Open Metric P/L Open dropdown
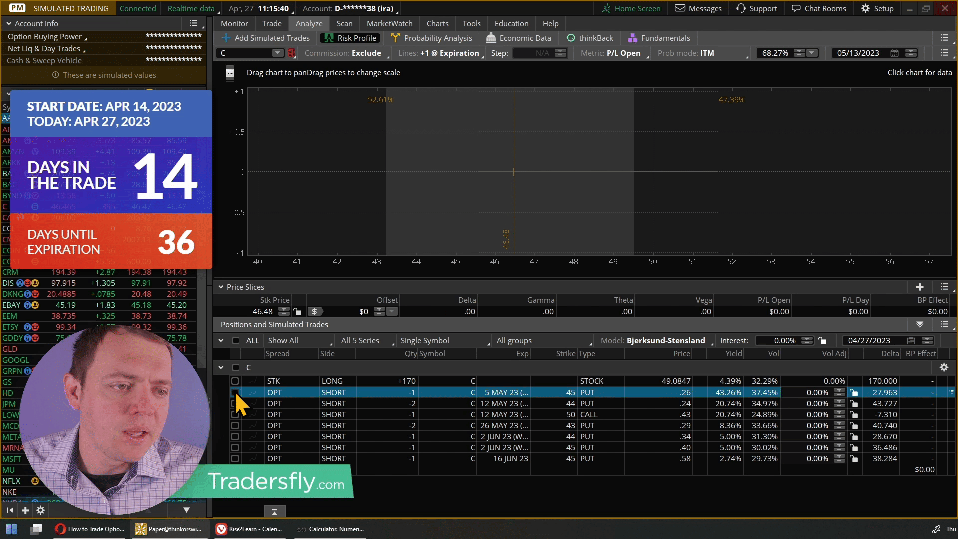958x539 pixels. tap(614, 53)
